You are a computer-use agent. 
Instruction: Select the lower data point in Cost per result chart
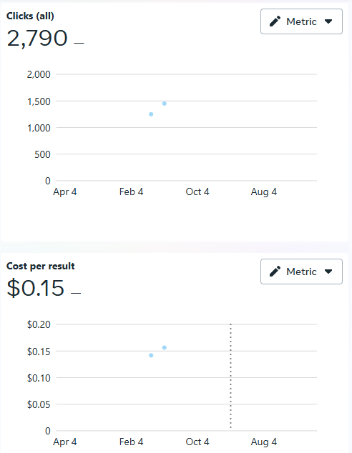[151, 355]
